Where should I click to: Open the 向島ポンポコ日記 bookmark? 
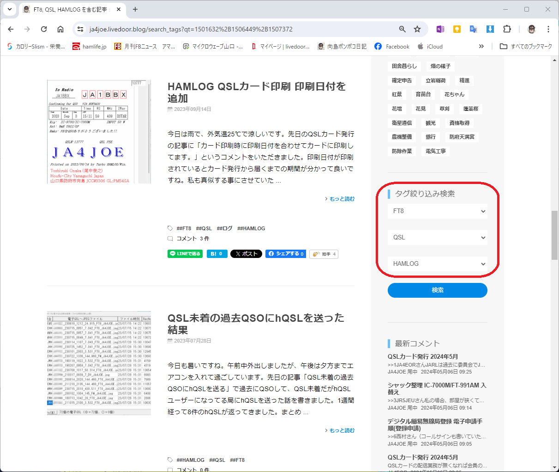[342, 46]
